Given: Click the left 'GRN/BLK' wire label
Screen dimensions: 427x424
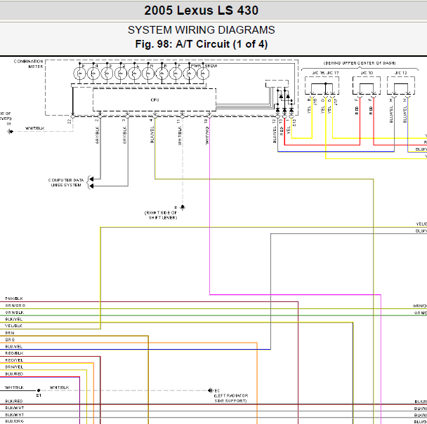Looking at the screenshot, I should 15,313.
